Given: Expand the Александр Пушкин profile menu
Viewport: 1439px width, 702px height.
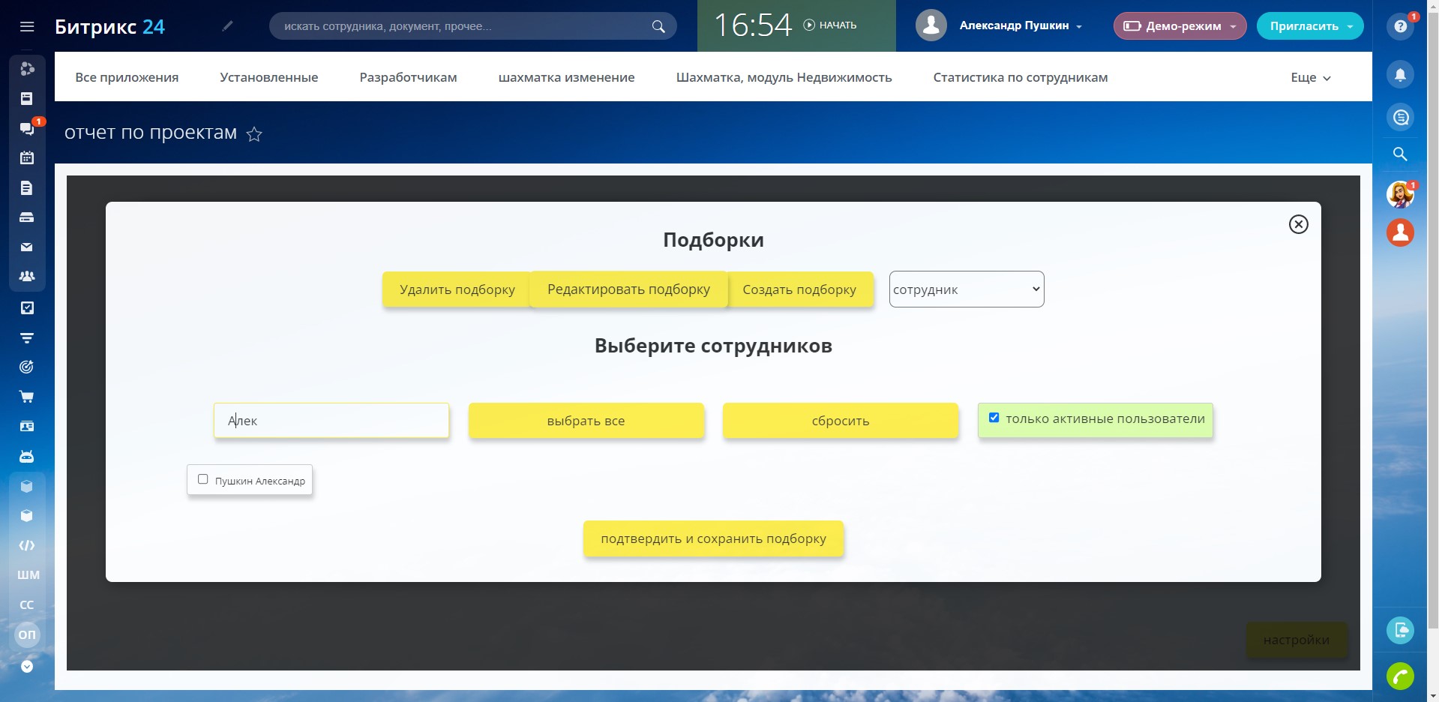Looking at the screenshot, I should pos(1020,25).
